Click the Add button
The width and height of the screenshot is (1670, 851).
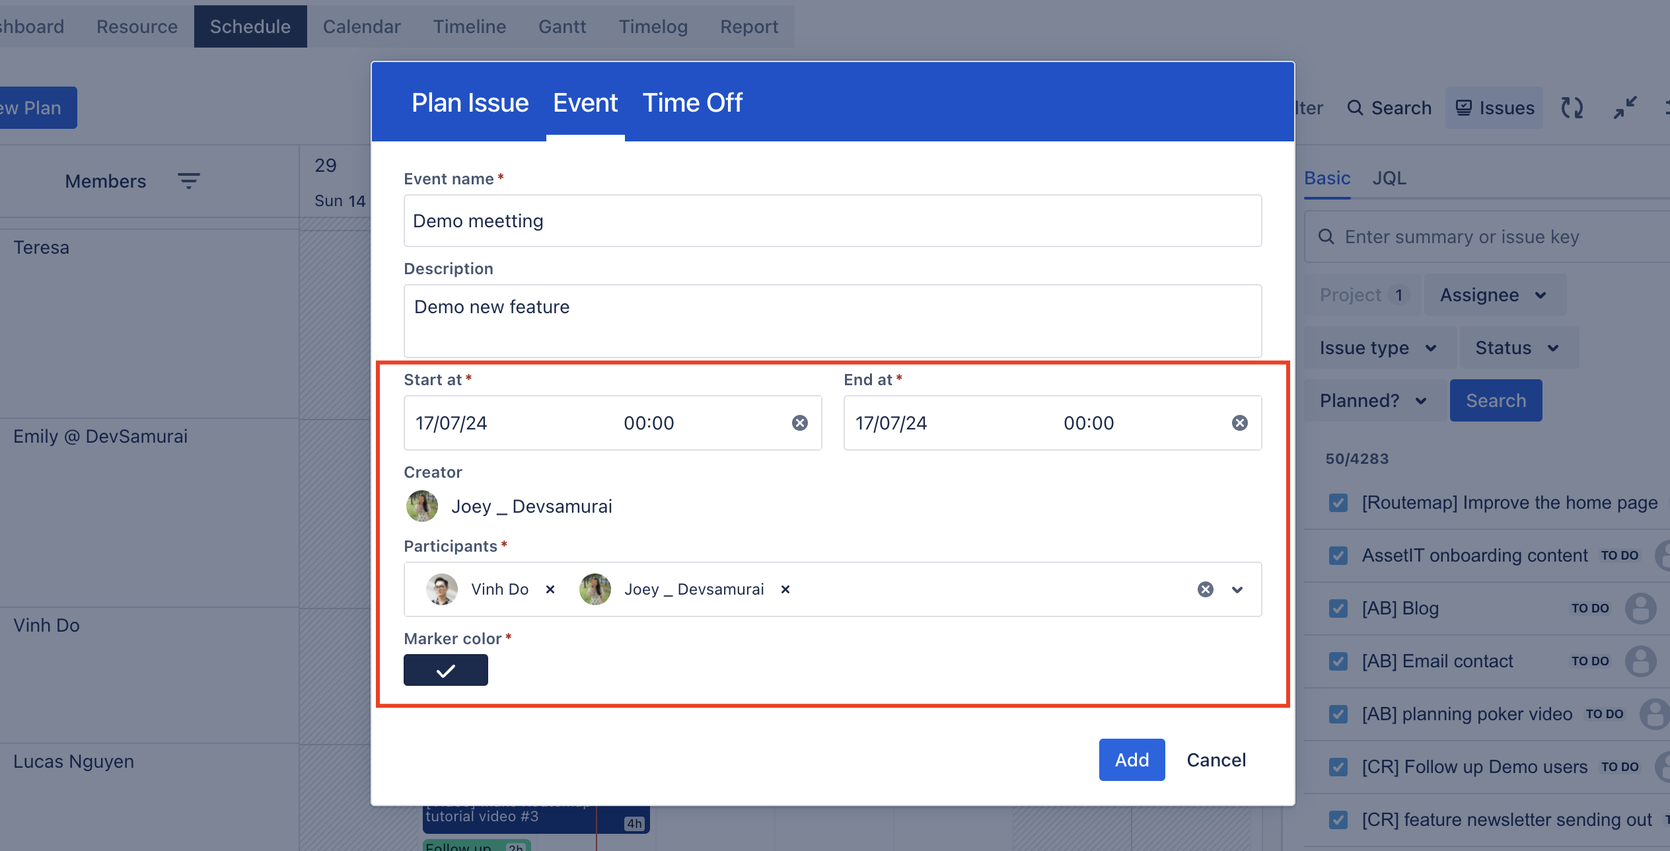pyautogui.click(x=1131, y=760)
